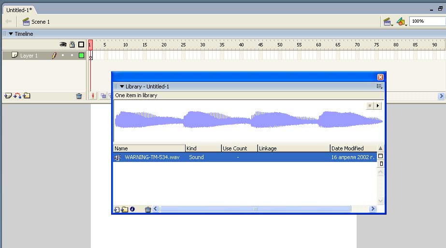Click the 'One item in library' text
The width and height of the screenshot is (446, 248).
pyautogui.click(x=136, y=95)
